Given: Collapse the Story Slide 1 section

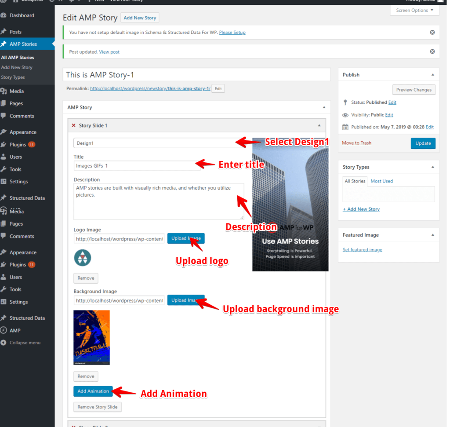Looking at the screenshot, I should pyautogui.click(x=319, y=125).
